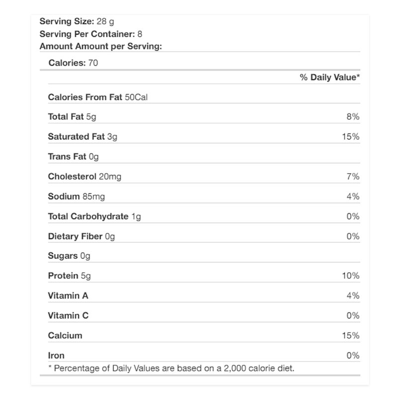Click the Amount per Serving heading
The image size is (398, 398).
coord(101,46)
